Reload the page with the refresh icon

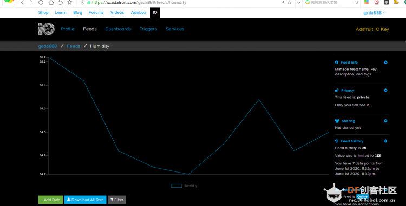(x=41, y=3)
